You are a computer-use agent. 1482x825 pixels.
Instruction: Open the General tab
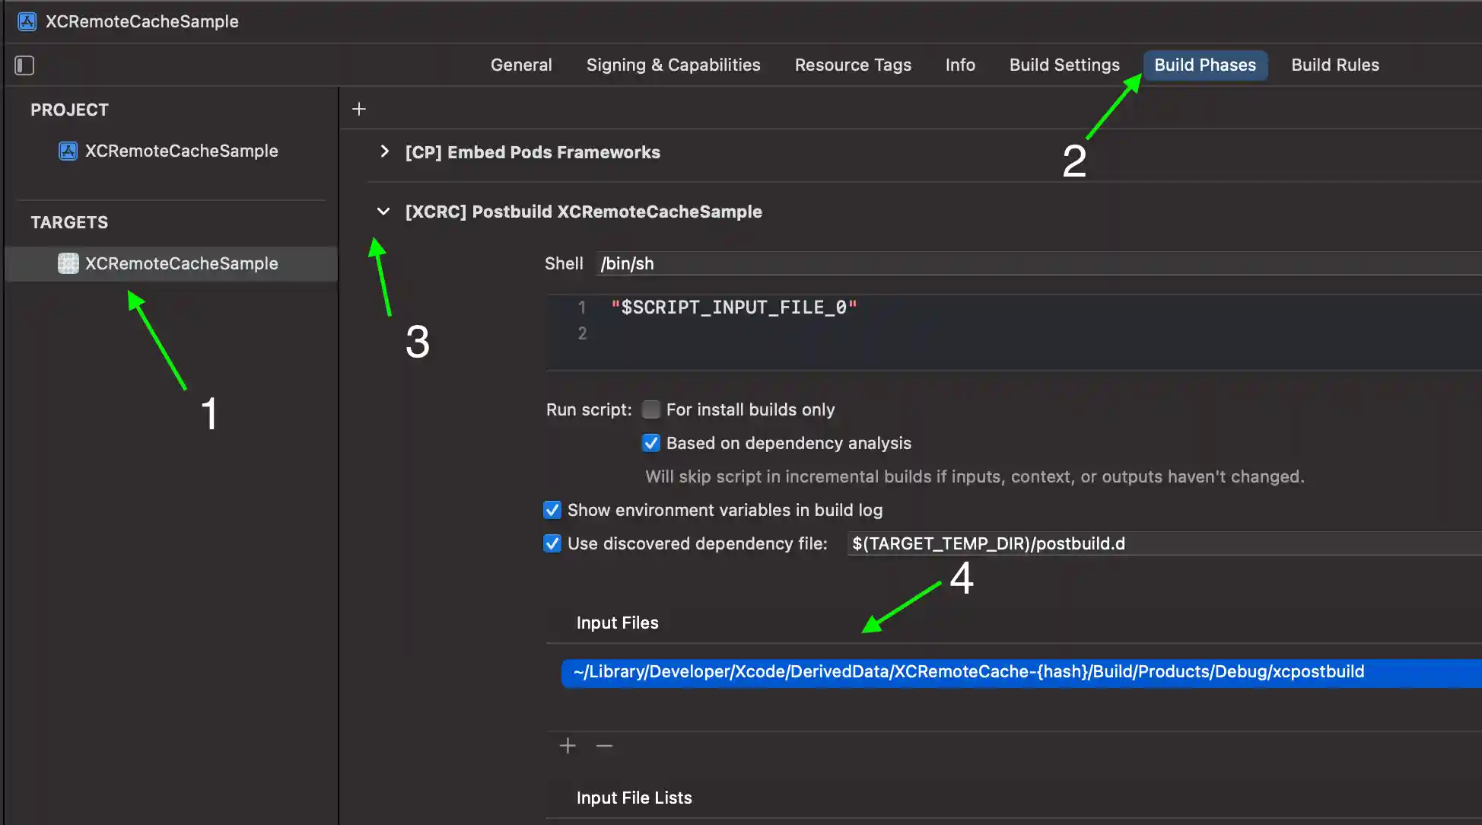[x=521, y=65]
